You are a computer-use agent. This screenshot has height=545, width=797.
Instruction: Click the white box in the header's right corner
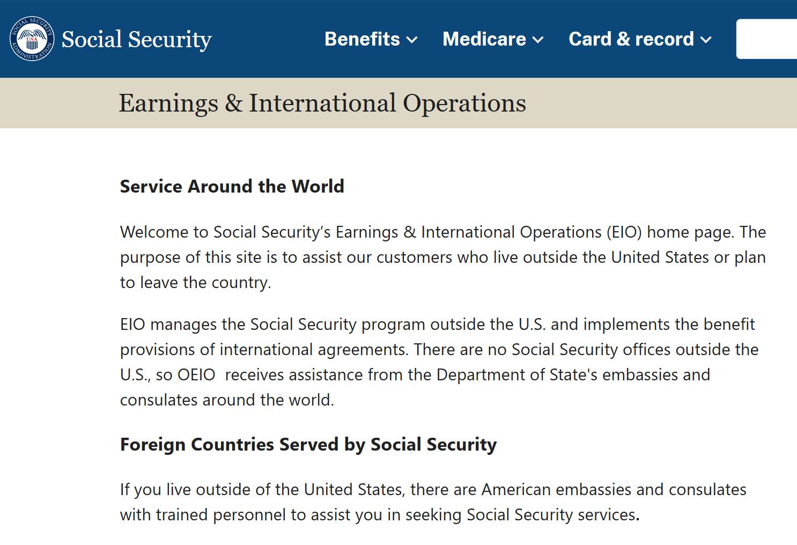click(x=767, y=39)
